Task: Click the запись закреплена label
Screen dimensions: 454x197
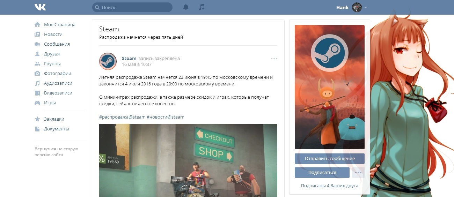Action: (x=159, y=59)
